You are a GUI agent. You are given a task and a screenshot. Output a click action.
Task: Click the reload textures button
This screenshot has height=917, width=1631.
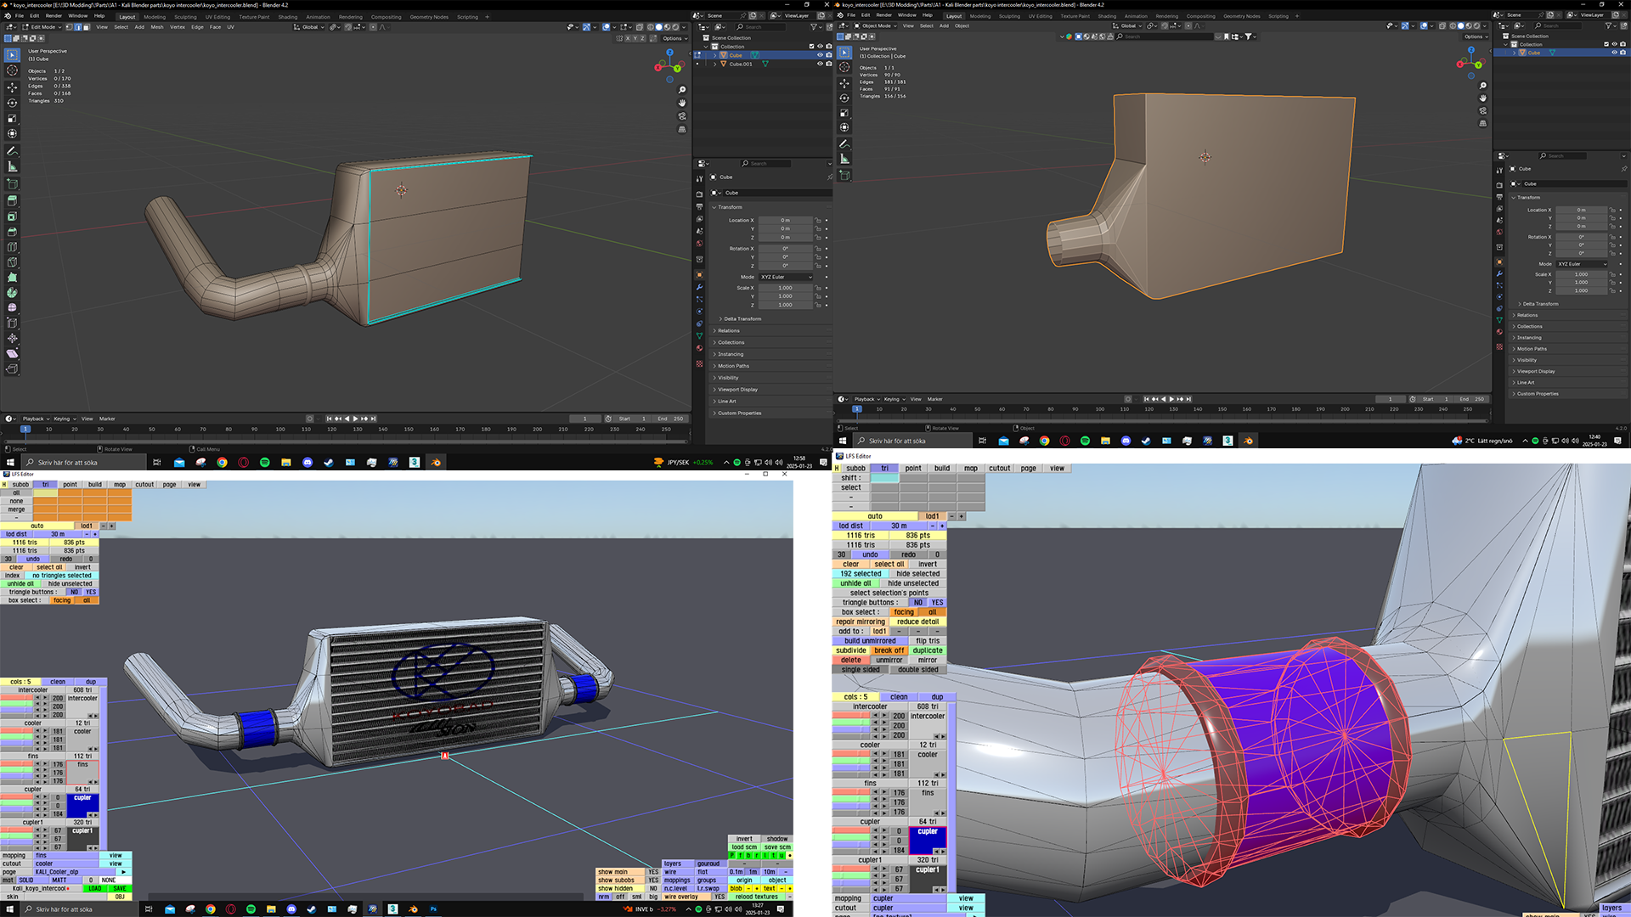coord(756,897)
